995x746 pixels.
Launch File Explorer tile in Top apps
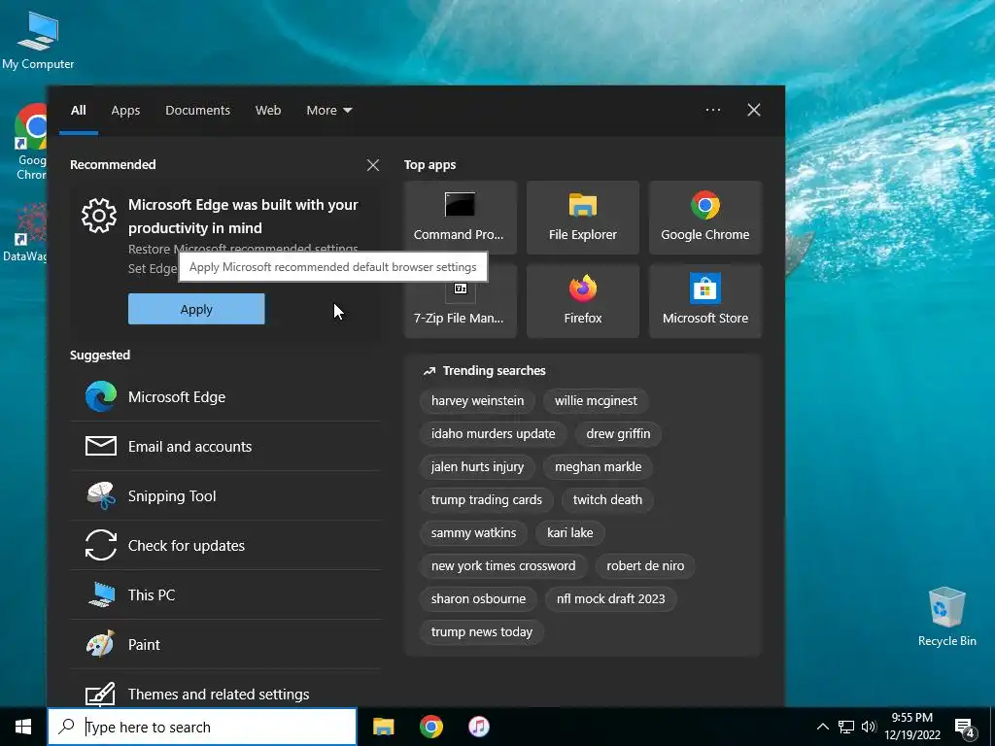(x=583, y=218)
